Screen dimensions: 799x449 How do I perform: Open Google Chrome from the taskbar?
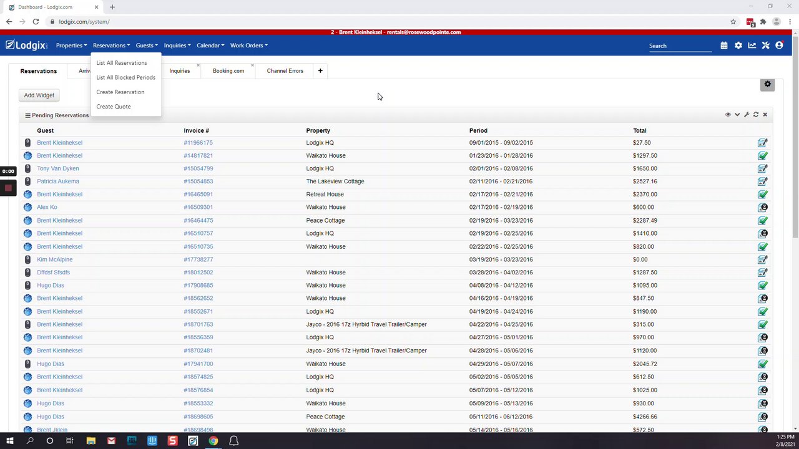(x=213, y=441)
